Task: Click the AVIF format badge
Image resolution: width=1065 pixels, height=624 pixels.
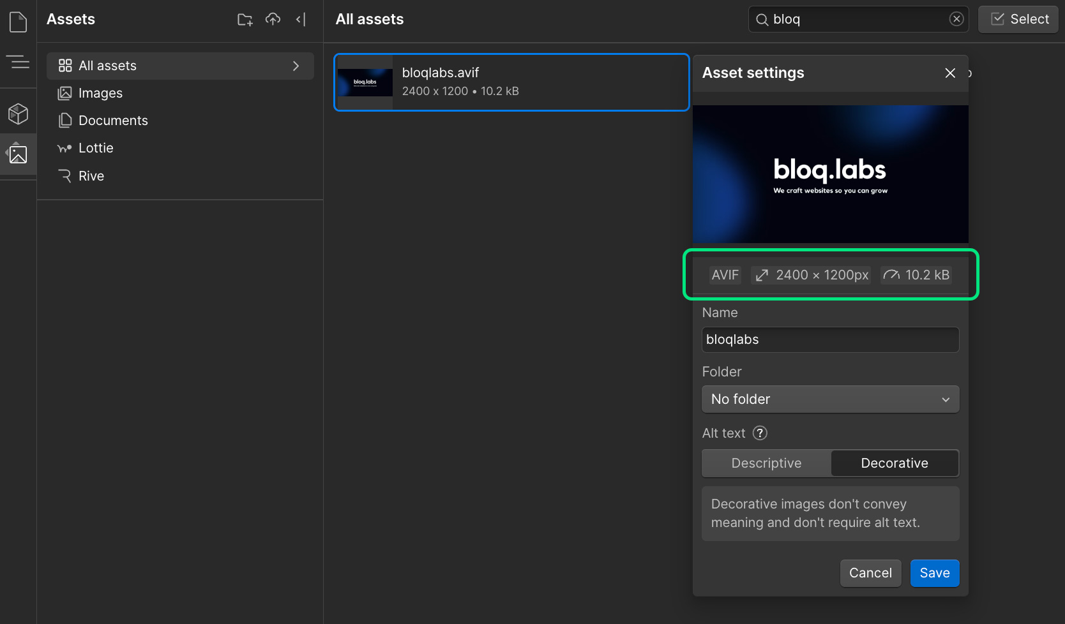Action: [x=725, y=275]
